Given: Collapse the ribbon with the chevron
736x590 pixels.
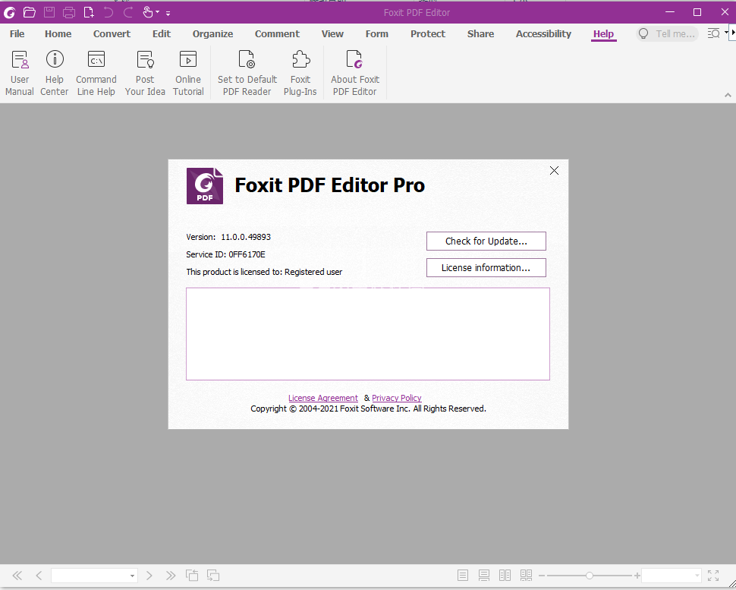Looking at the screenshot, I should (x=728, y=95).
